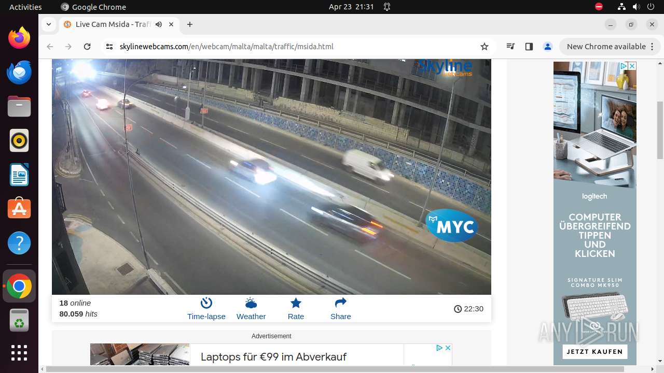Open Trash from dock
Viewport: 664px width, 373px height.
19,320
